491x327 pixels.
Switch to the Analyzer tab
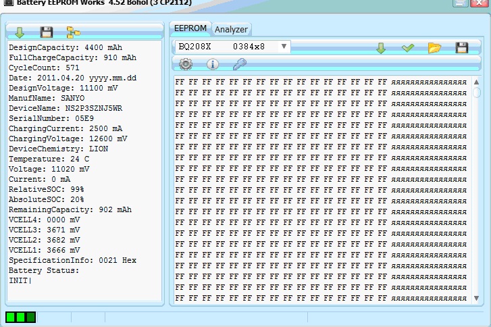tap(231, 29)
